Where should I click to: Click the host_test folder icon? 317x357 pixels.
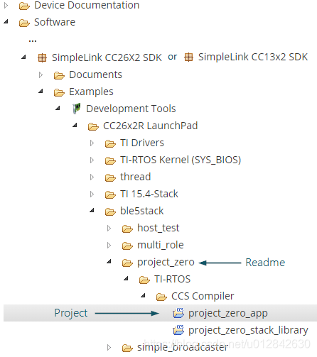point(127,229)
